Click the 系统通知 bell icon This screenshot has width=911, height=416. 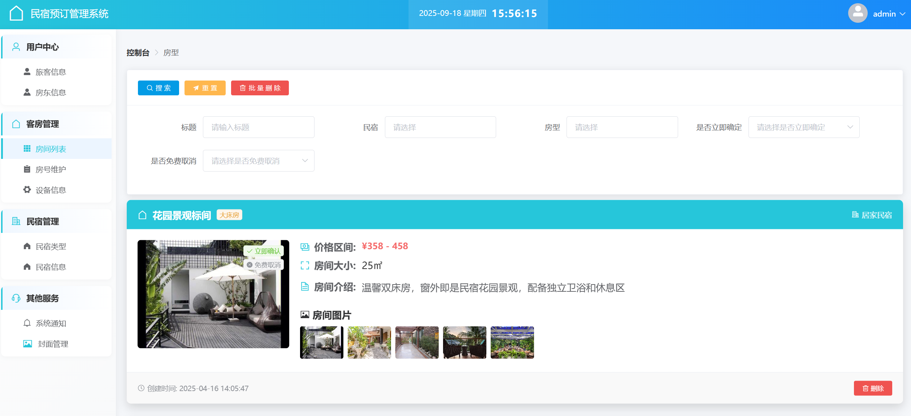tap(27, 323)
